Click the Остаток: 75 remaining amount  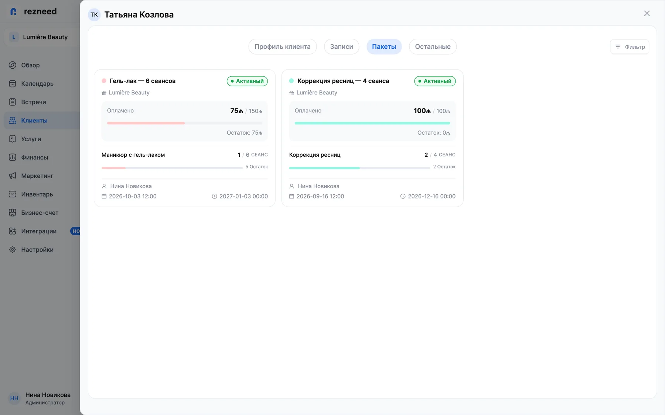245,133
